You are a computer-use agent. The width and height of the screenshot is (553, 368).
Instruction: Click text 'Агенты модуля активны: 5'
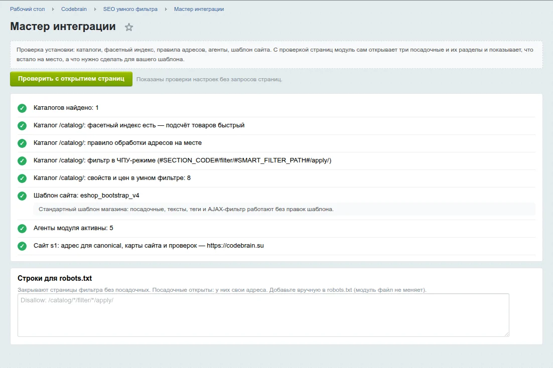click(73, 228)
